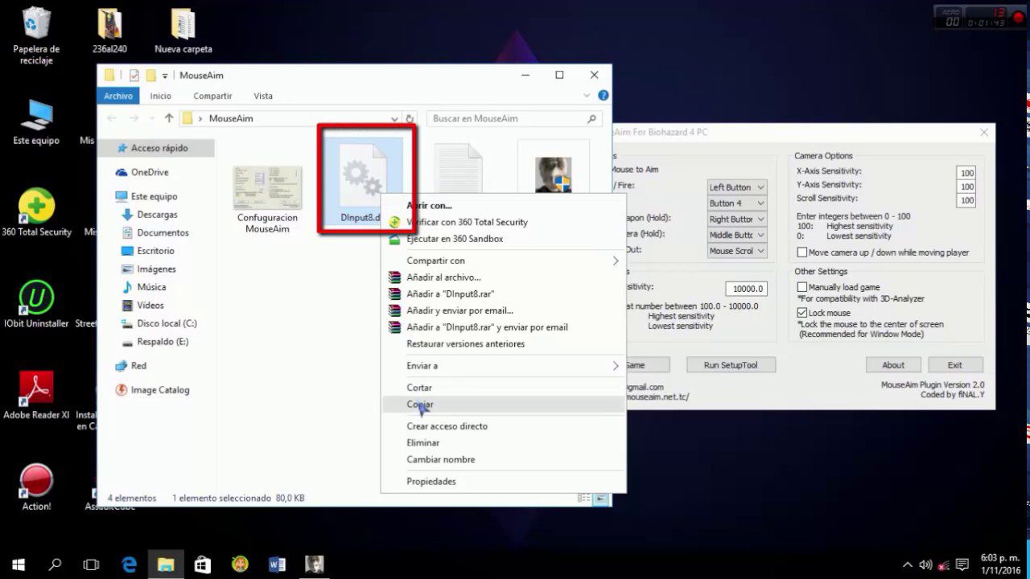This screenshot has height=579, width=1030.
Task: Open the Archivo ribbon tab
Action: tap(118, 96)
